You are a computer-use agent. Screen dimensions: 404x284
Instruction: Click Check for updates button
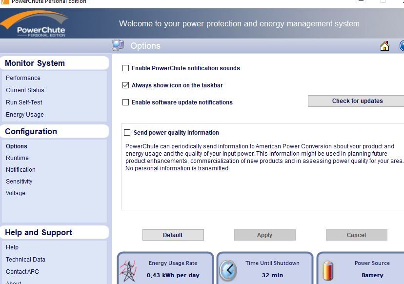357,101
